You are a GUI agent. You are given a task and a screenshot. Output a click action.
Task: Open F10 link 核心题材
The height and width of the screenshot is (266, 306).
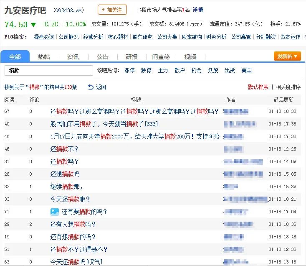pos(118,37)
